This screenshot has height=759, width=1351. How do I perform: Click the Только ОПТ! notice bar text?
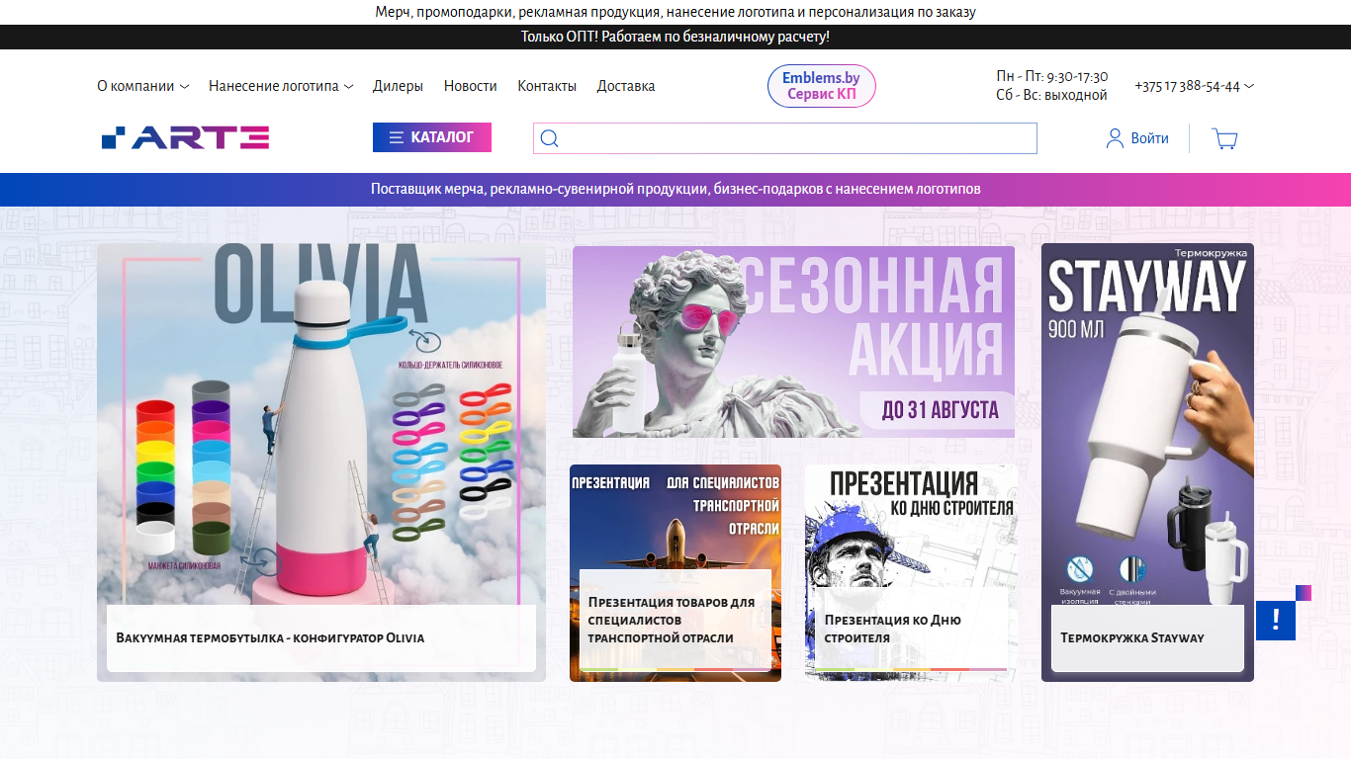(x=675, y=37)
